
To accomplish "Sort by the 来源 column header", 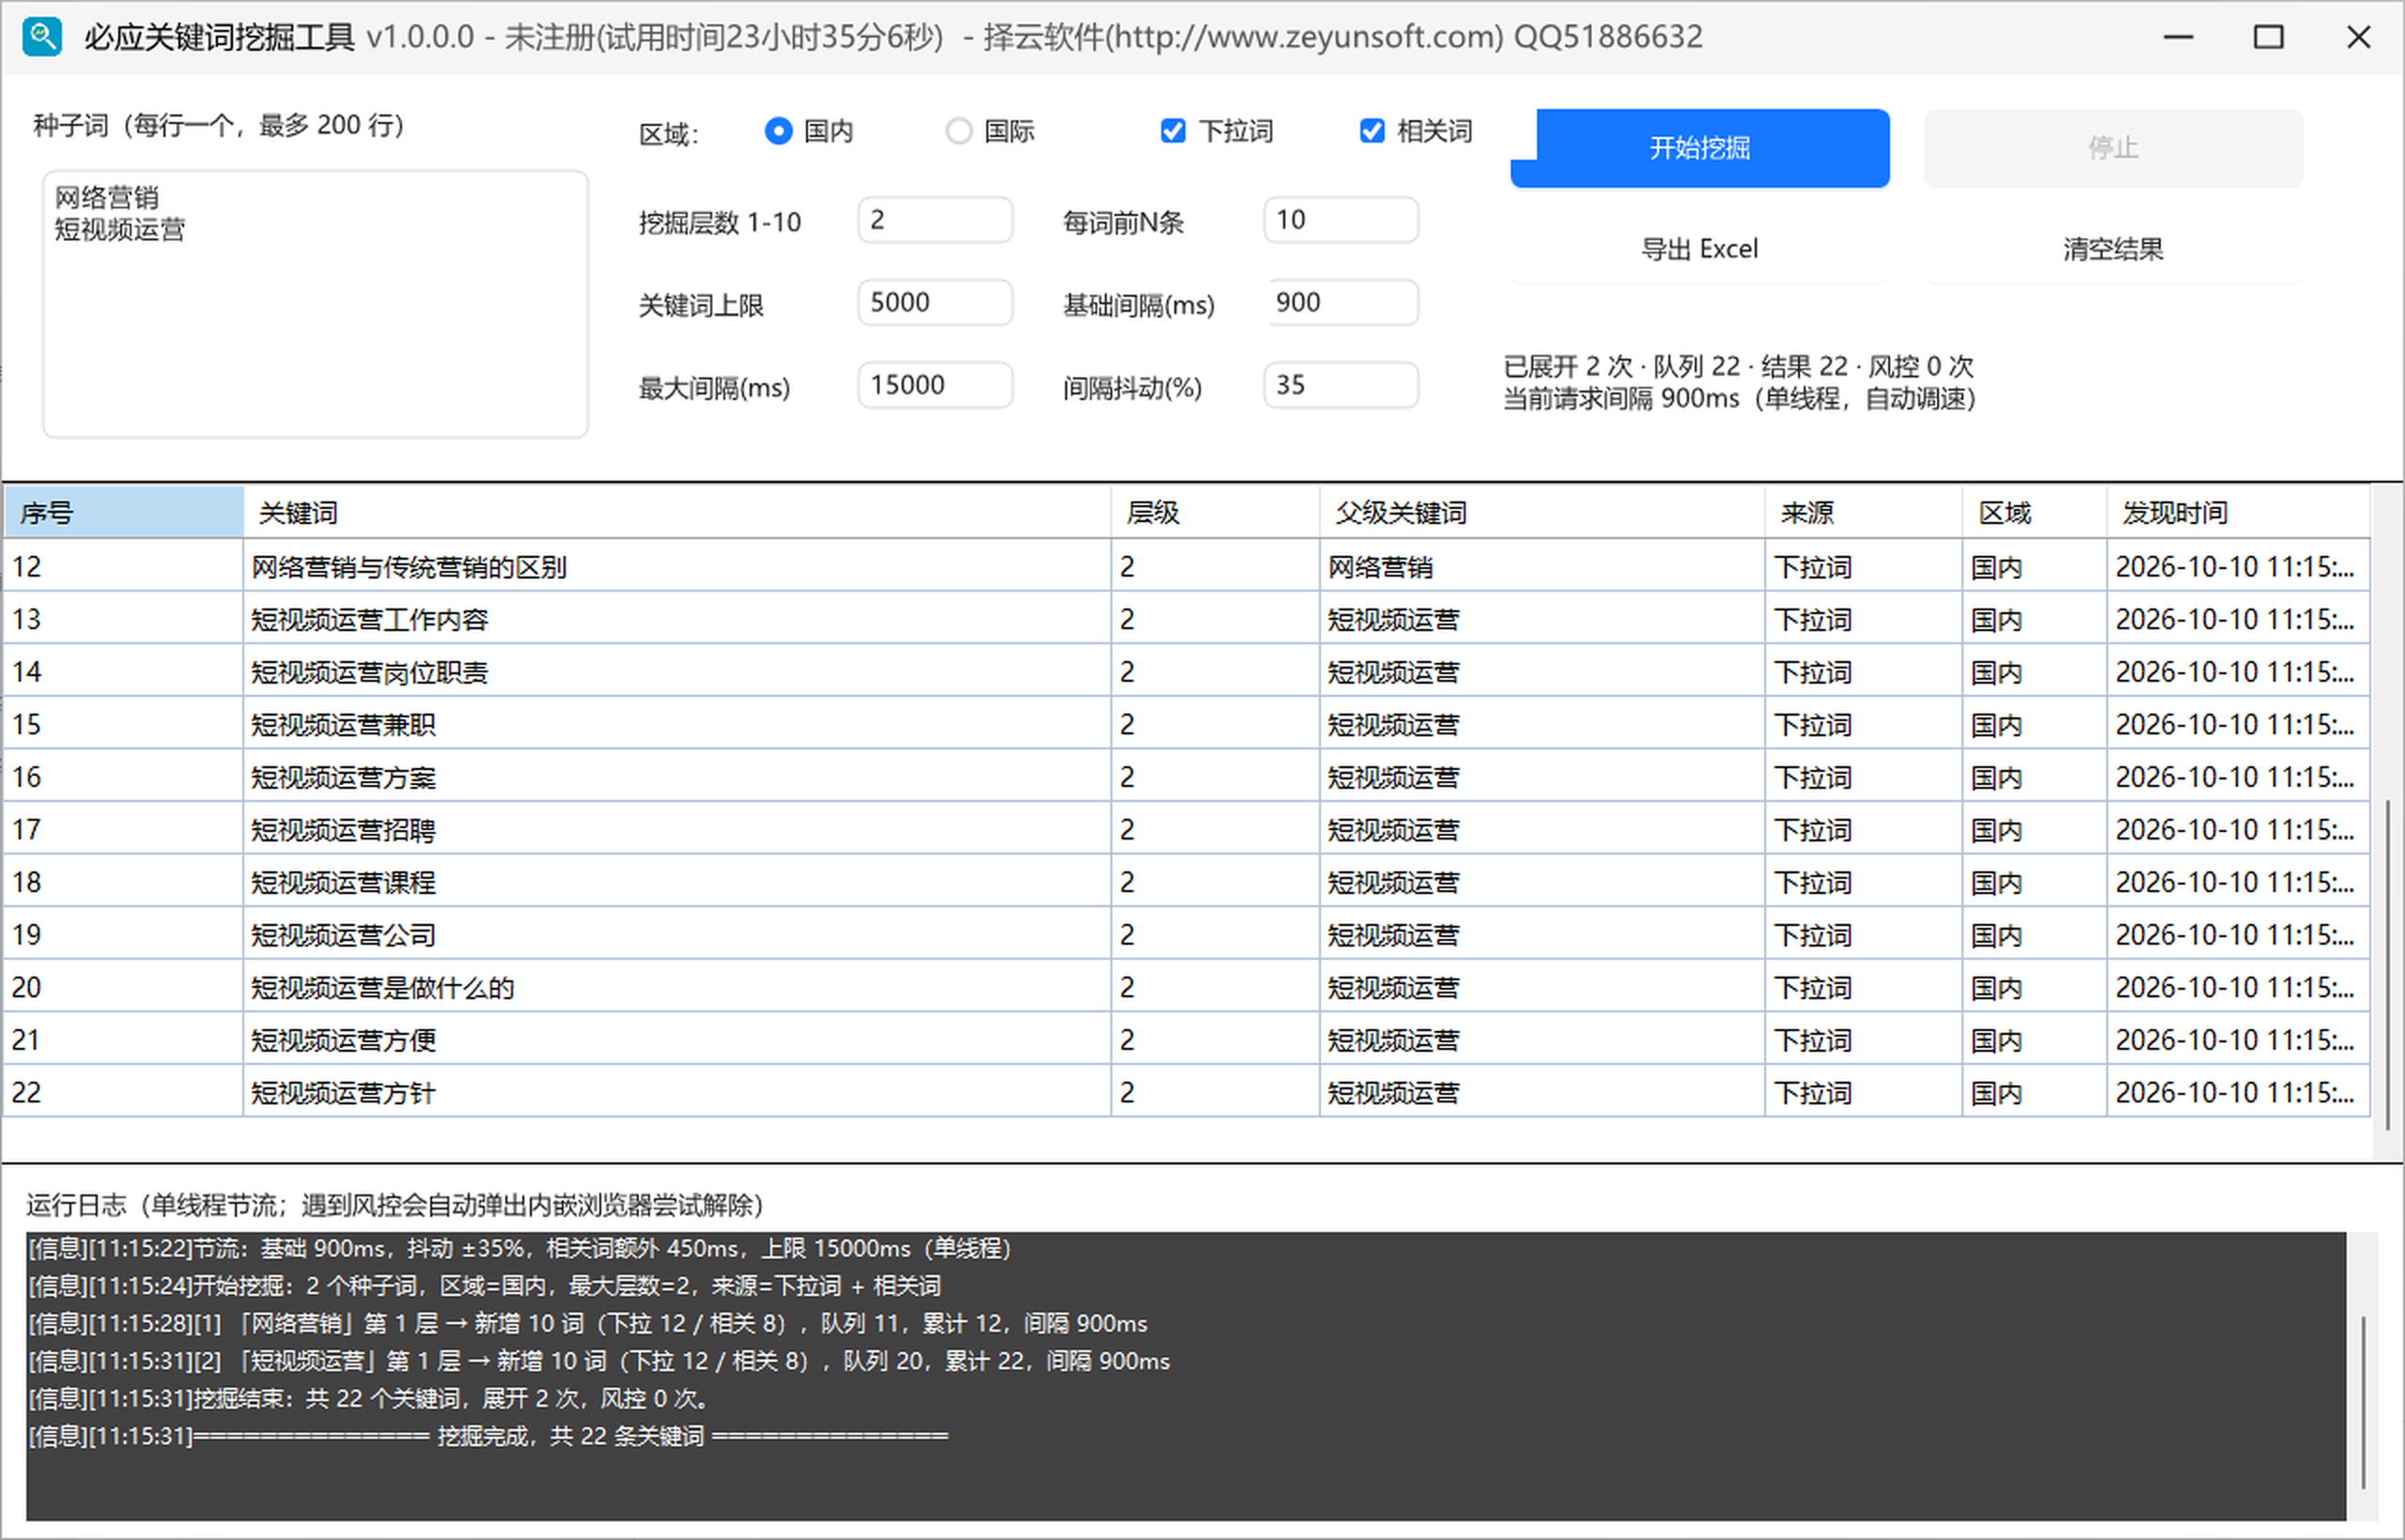I will click(x=1863, y=513).
